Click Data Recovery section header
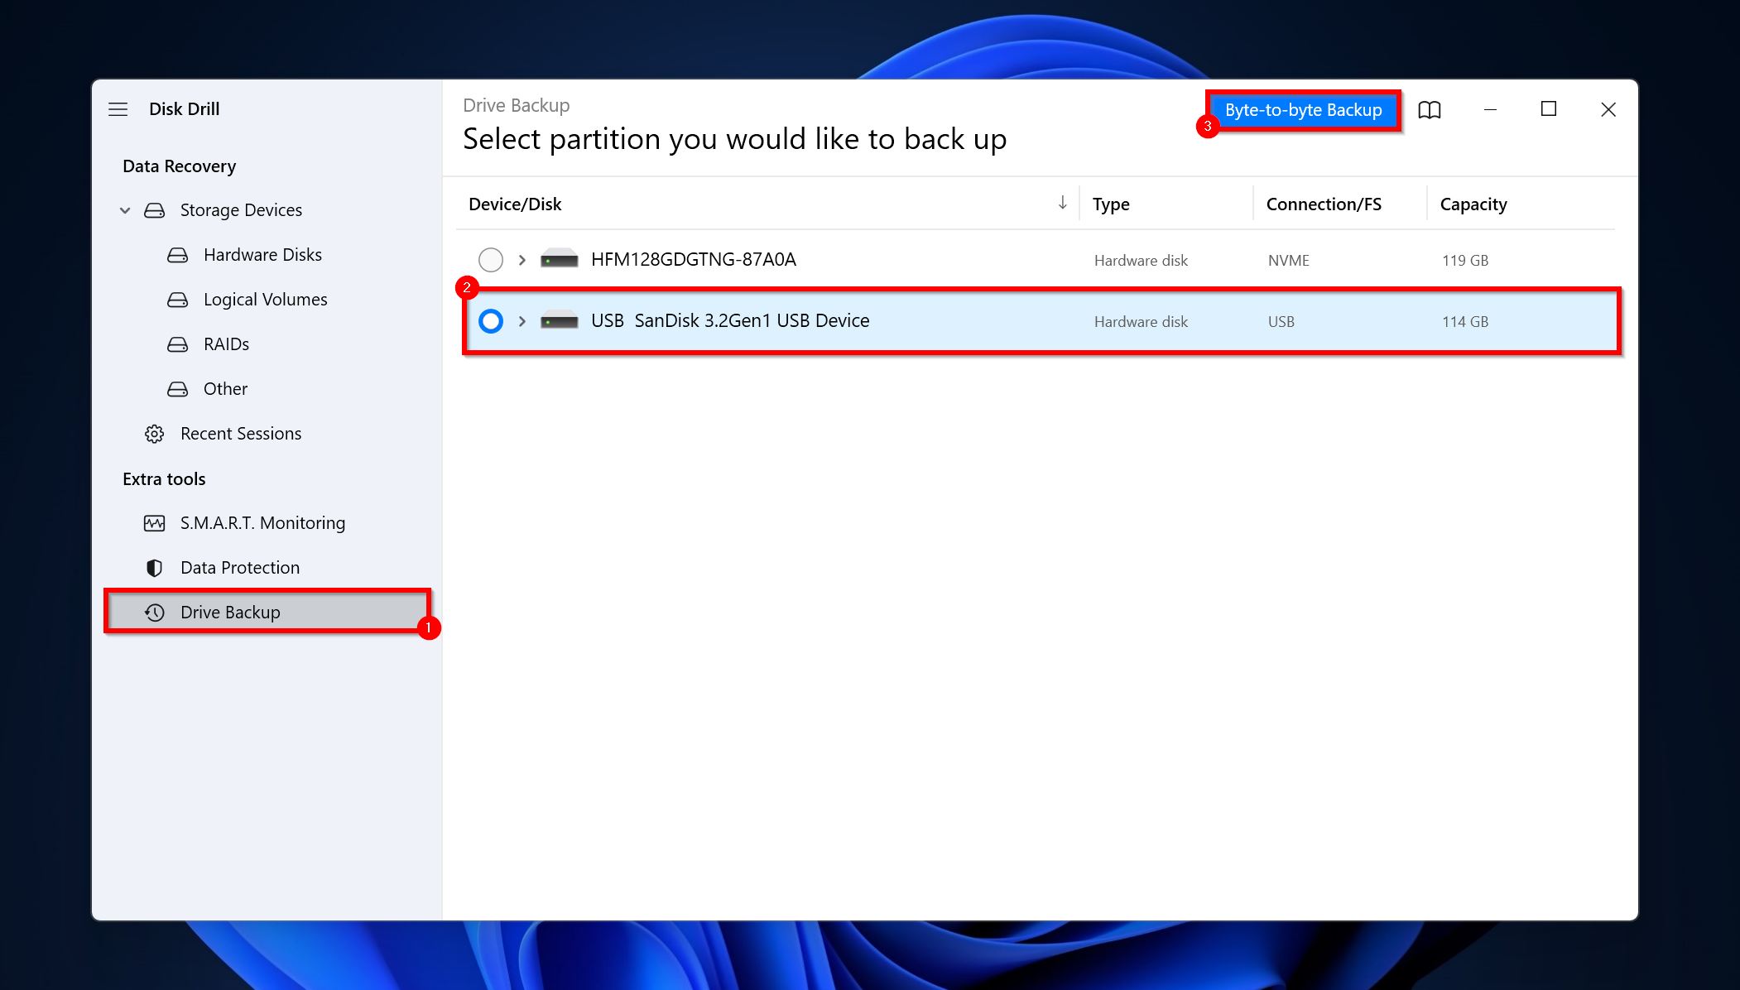 [x=180, y=165]
